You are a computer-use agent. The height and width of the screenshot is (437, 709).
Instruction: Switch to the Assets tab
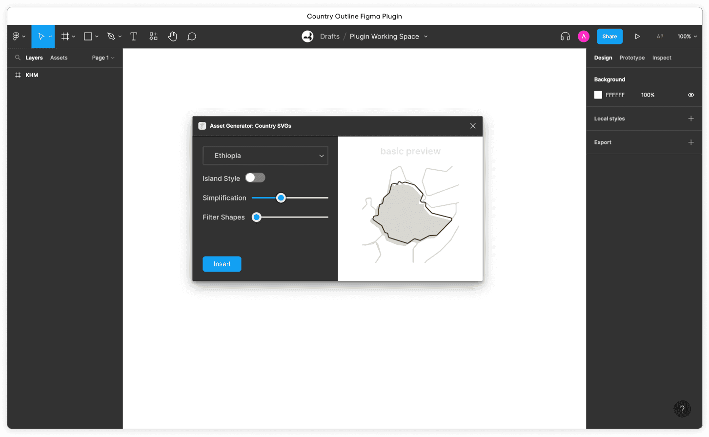pos(59,58)
